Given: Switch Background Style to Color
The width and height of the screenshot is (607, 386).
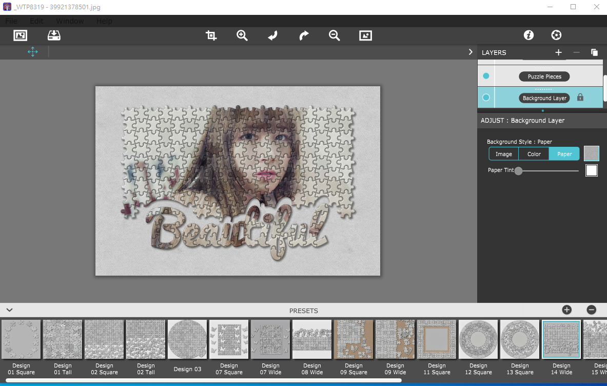Looking at the screenshot, I should click(x=534, y=153).
